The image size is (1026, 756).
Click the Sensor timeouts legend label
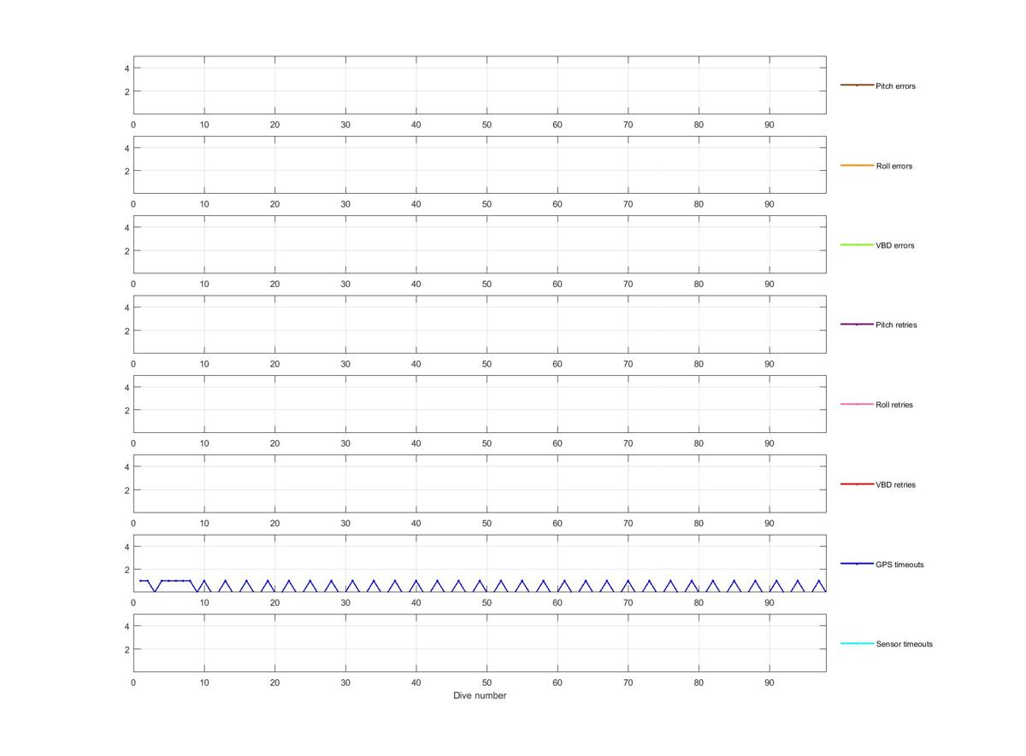point(905,644)
